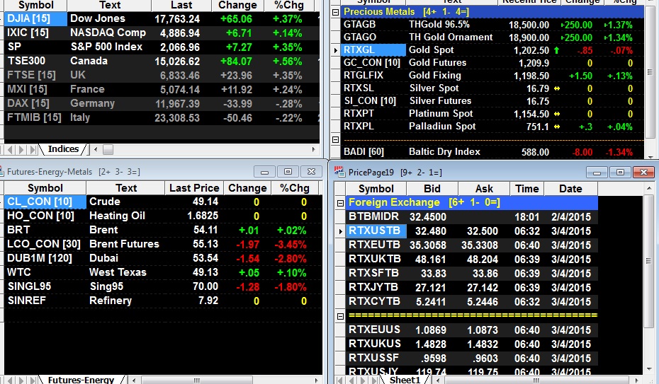Select the HO_CON [10] Heating Oil row

coord(163,216)
